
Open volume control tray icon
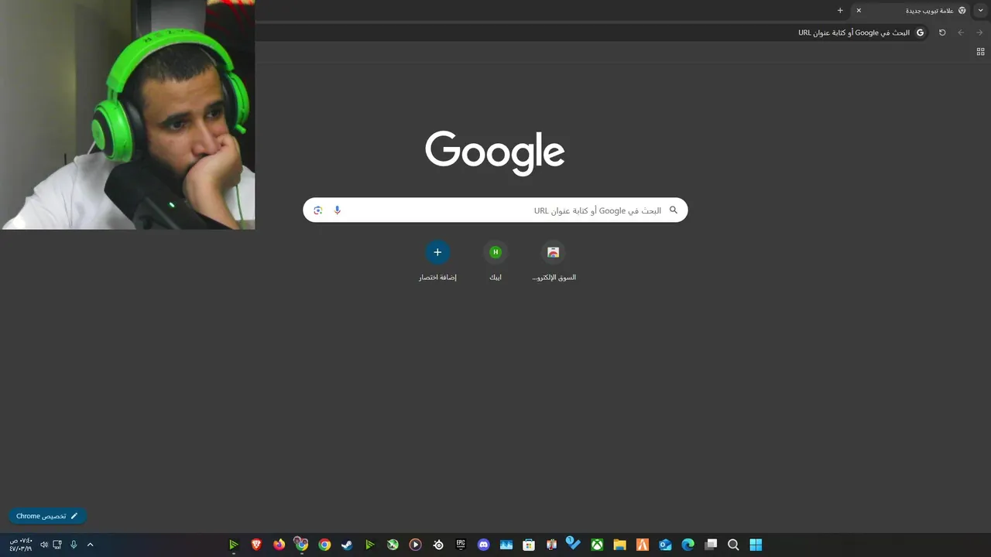pyautogui.click(x=43, y=545)
